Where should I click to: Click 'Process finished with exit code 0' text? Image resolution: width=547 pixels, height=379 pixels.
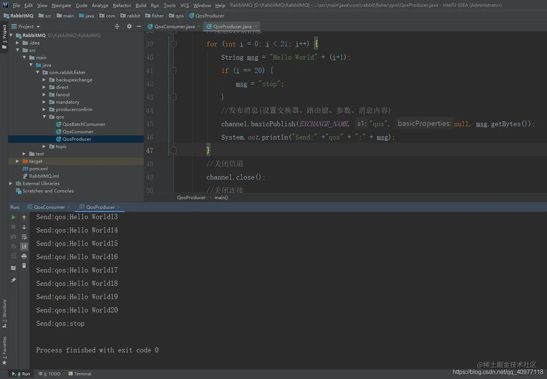(x=97, y=350)
